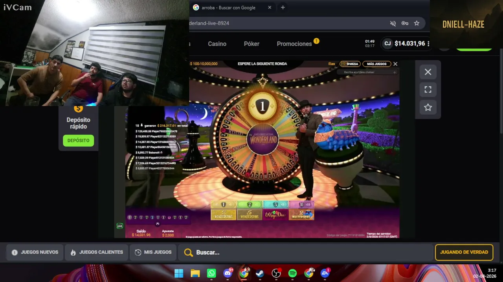
Task: Close the game chat header X
Action: [x=395, y=64]
